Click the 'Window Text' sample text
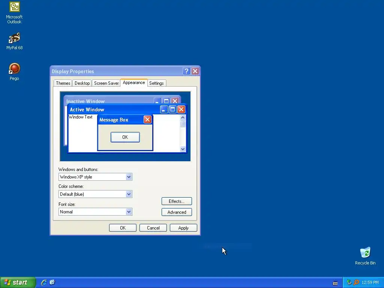Image resolution: width=384 pixels, height=288 pixels. (x=81, y=117)
